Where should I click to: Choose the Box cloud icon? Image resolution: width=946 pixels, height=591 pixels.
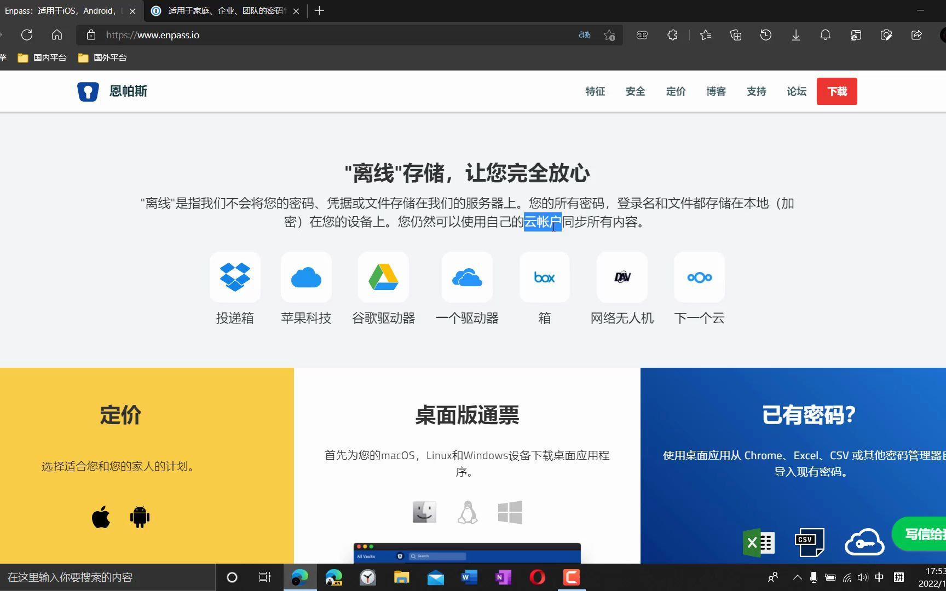(x=545, y=277)
